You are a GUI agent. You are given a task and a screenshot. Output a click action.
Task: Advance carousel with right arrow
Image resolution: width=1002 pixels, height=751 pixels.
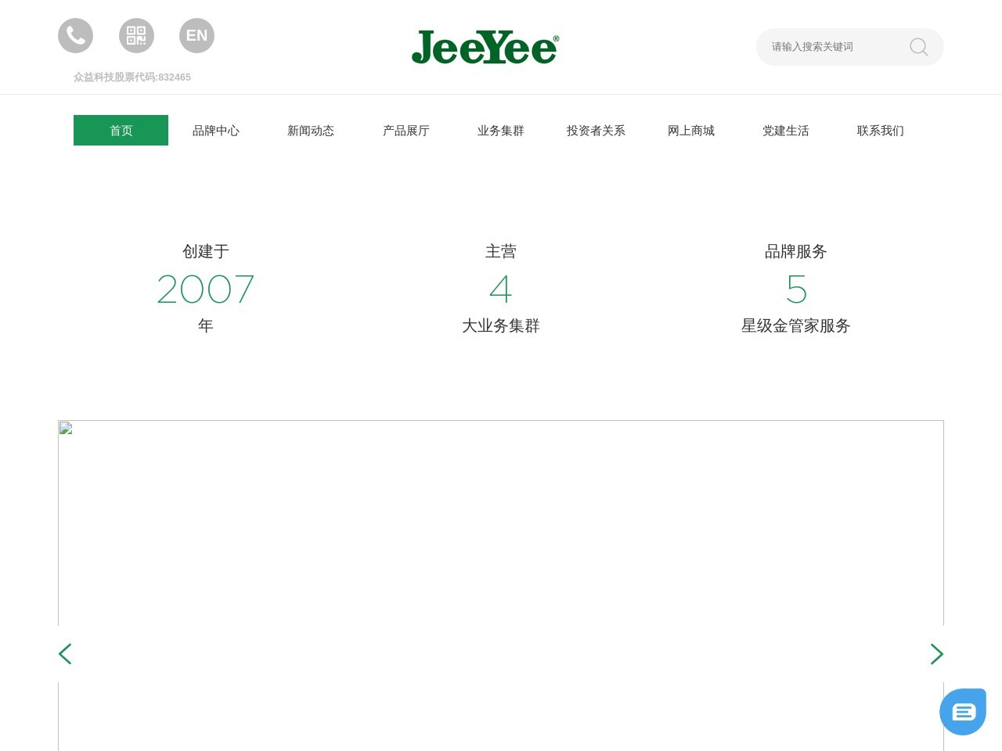pos(936,654)
